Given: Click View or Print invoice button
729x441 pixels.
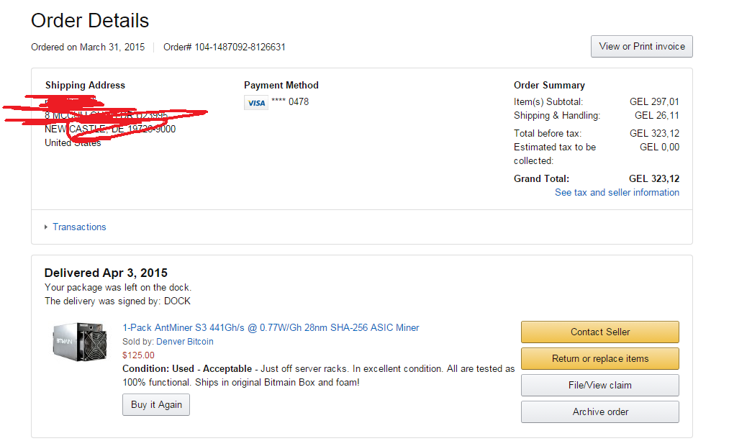Looking at the screenshot, I should pos(642,47).
